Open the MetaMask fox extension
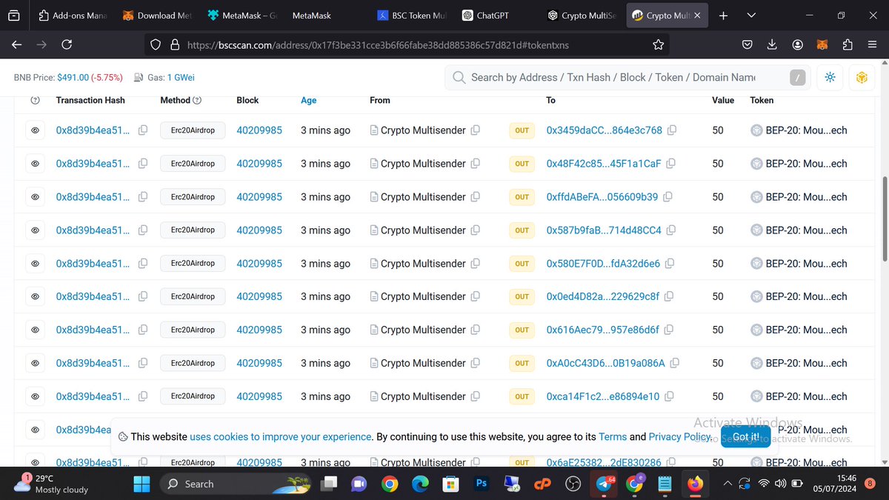Screen dimensions: 889x500 [822, 45]
